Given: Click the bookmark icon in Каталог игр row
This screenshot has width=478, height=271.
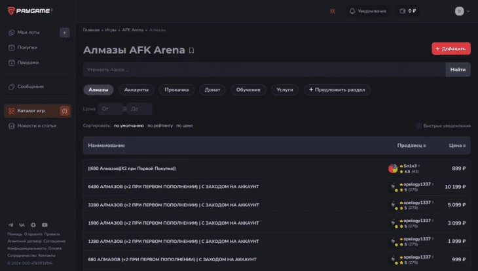Looking at the screenshot, I should tap(65, 111).
